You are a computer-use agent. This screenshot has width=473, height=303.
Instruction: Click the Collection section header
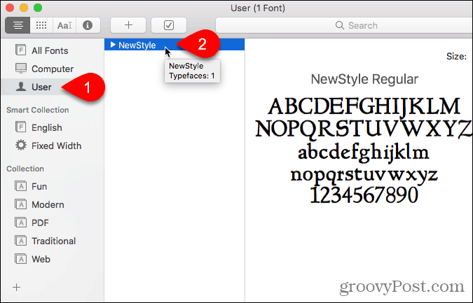pos(25,169)
